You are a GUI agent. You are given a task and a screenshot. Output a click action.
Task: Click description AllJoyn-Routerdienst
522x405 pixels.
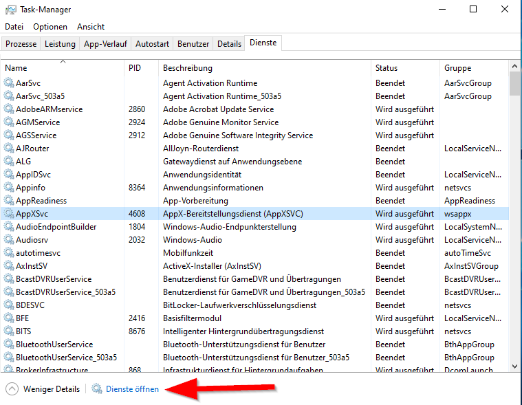201,148
